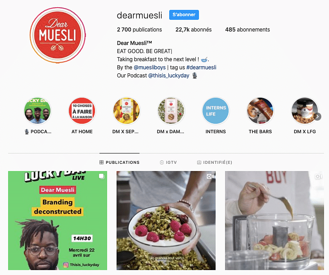Viewport: 329px width, 275px height.
Task: Open the AT HOME story highlight
Action: coord(82,111)
